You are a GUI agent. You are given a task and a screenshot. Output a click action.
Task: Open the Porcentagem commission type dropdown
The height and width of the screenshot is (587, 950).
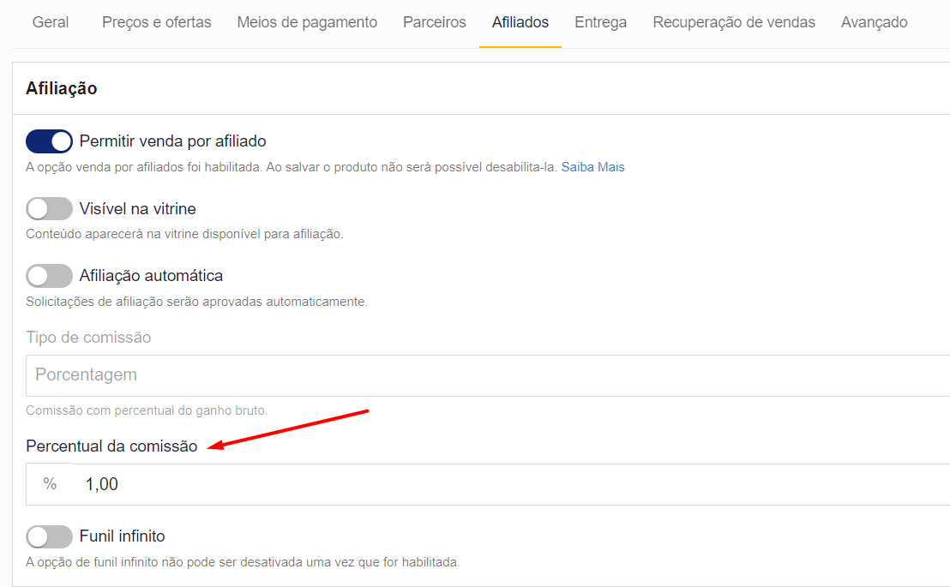[489, 375]
